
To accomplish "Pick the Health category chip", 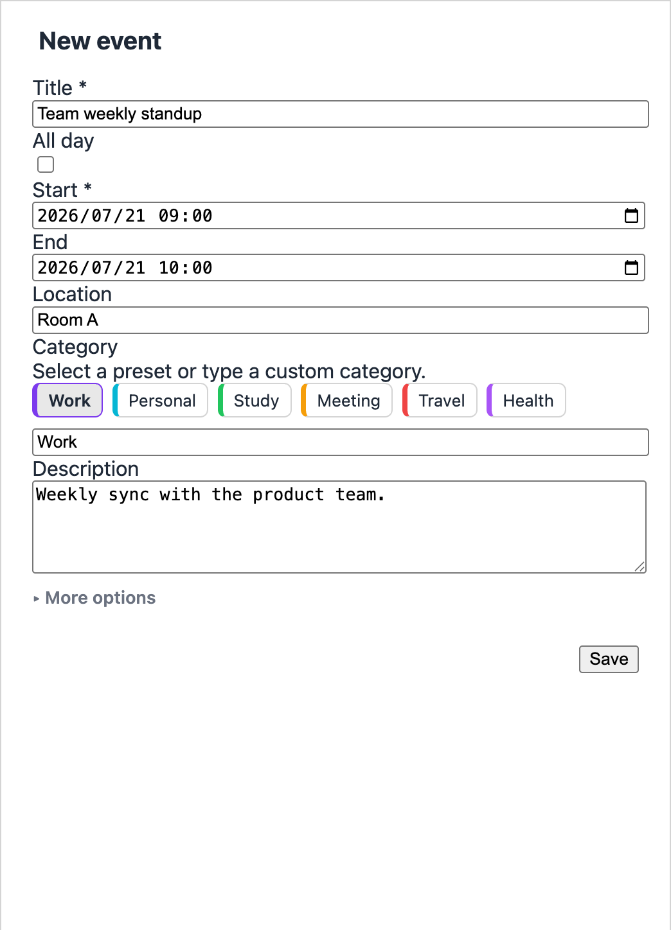I will pos(526,400).
